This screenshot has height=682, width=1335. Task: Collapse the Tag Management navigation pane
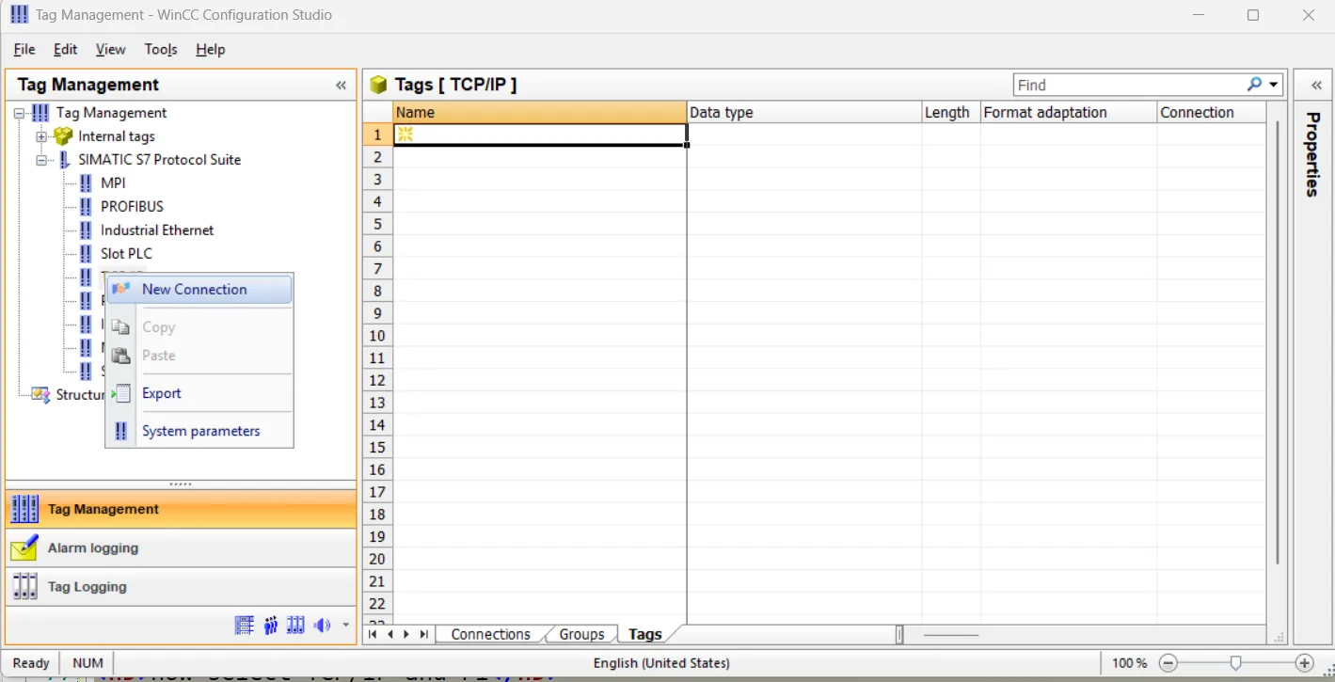coord(341,85)
